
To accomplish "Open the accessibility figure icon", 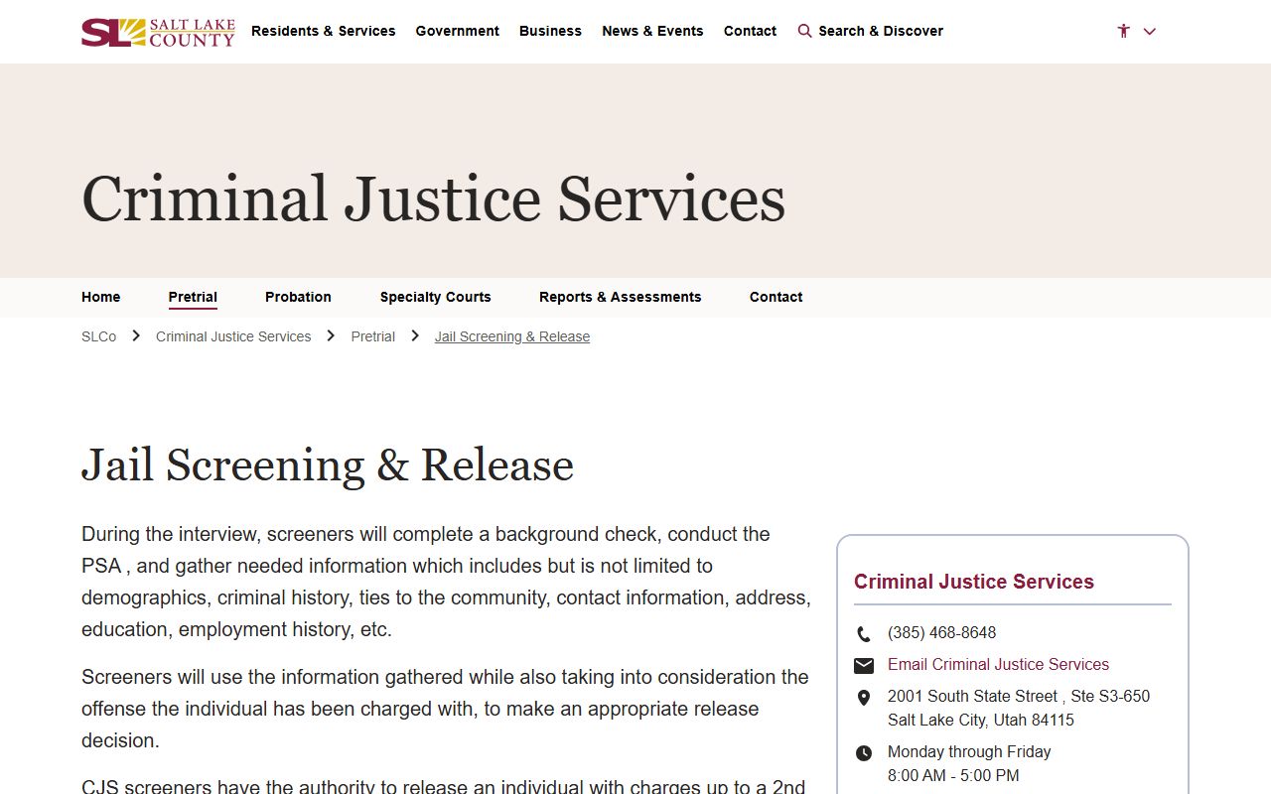I will point(1123,31).
